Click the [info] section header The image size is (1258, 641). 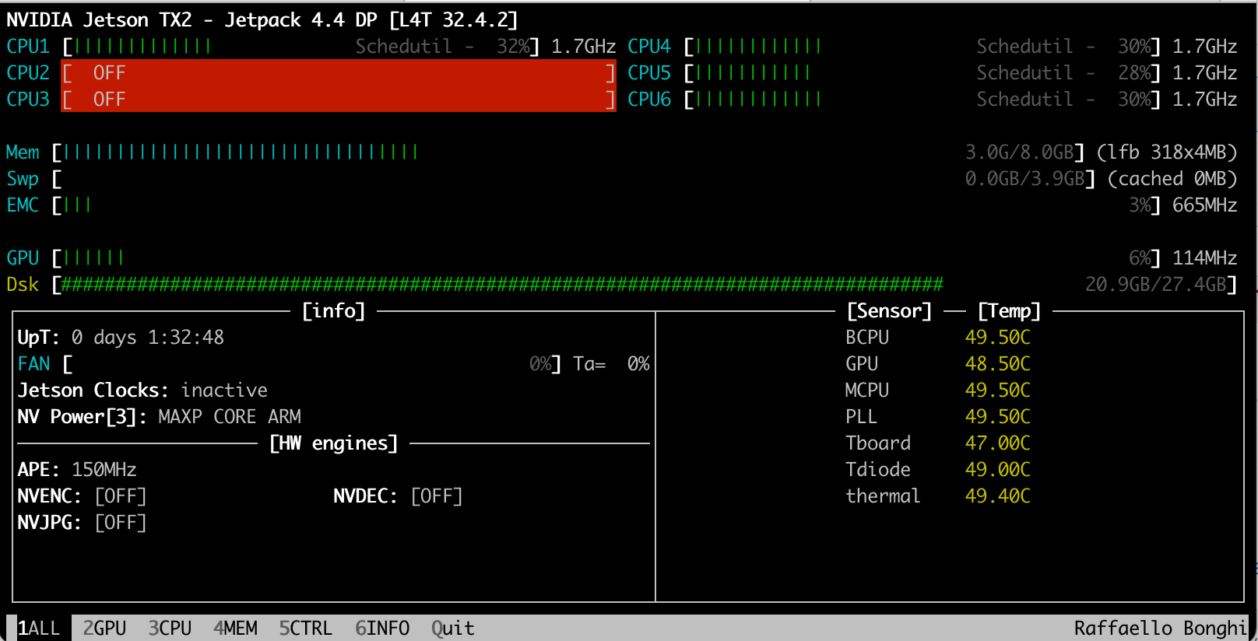(x=333, y=310)
